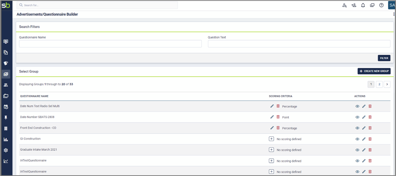Open the copy documents icon in sidebar

coord(6,52)
